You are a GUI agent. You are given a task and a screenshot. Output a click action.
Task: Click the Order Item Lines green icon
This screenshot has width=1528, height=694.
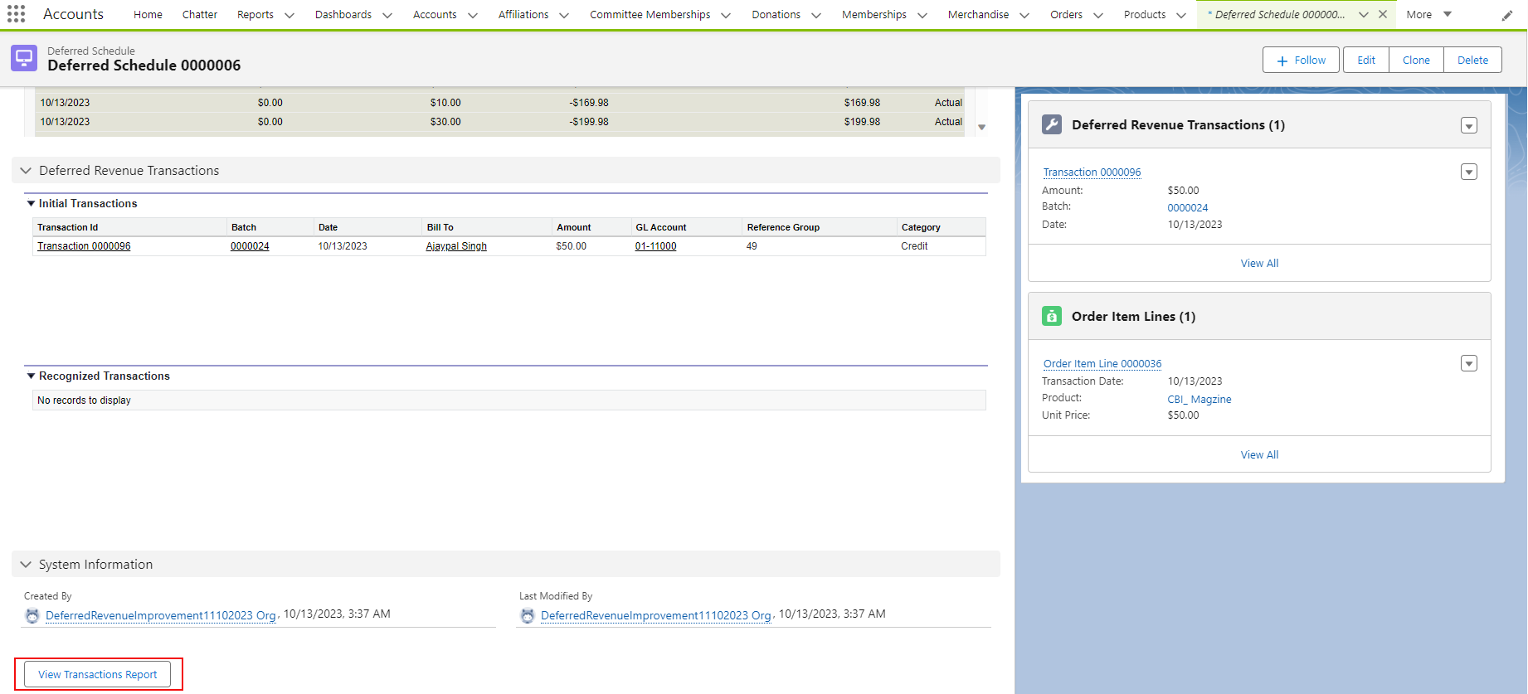(1051, 316)
